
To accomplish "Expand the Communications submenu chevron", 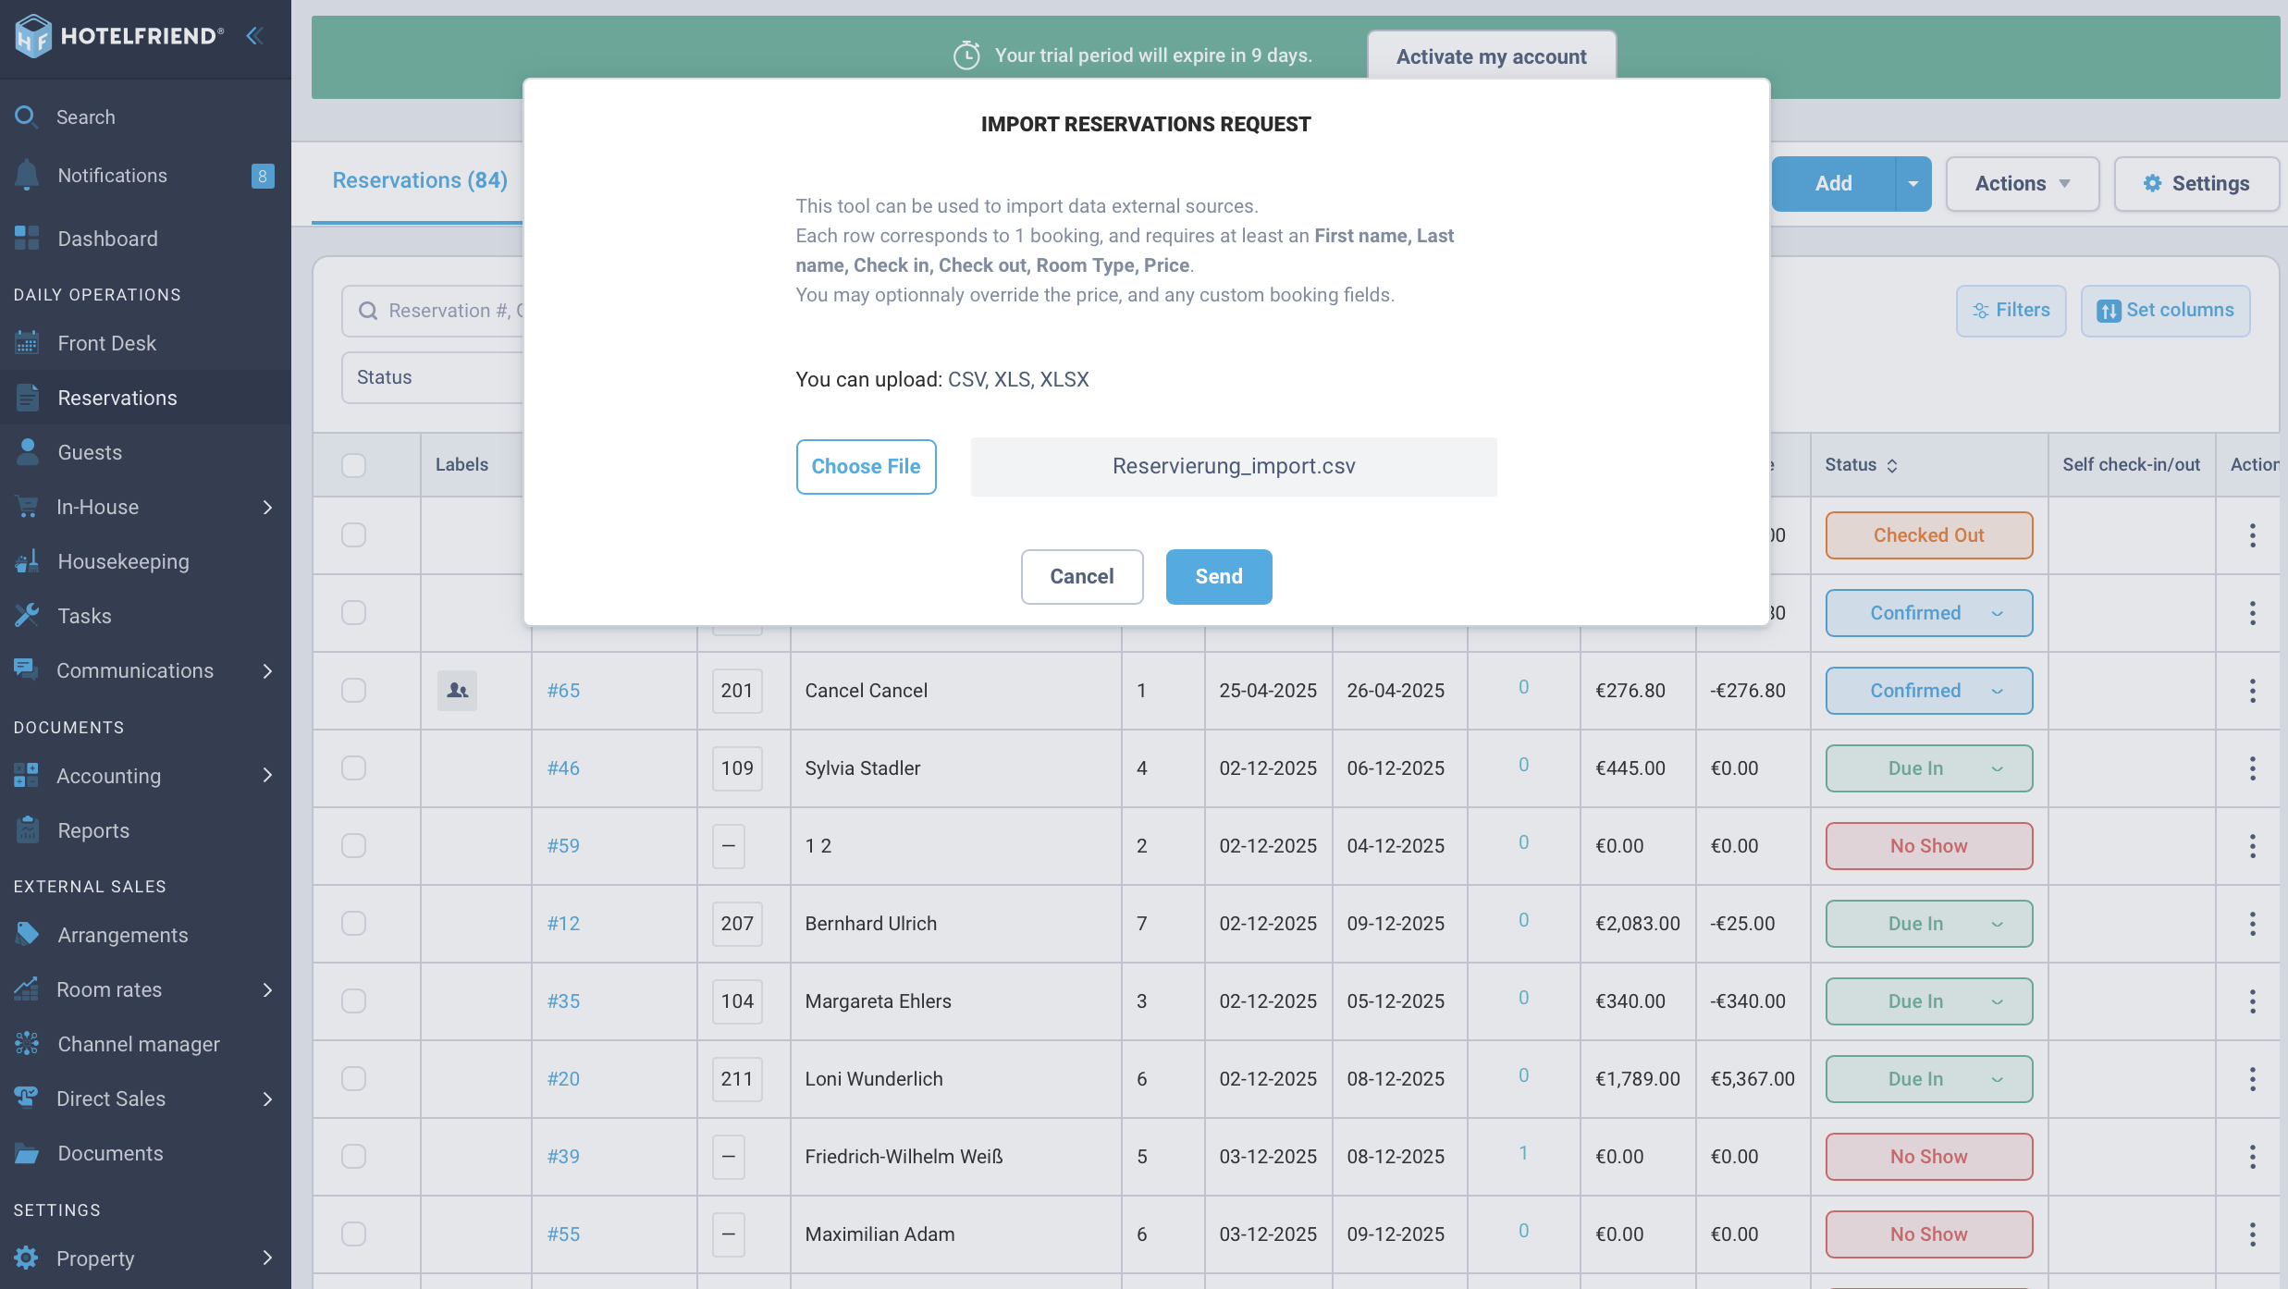I will [x=267, y=670].
